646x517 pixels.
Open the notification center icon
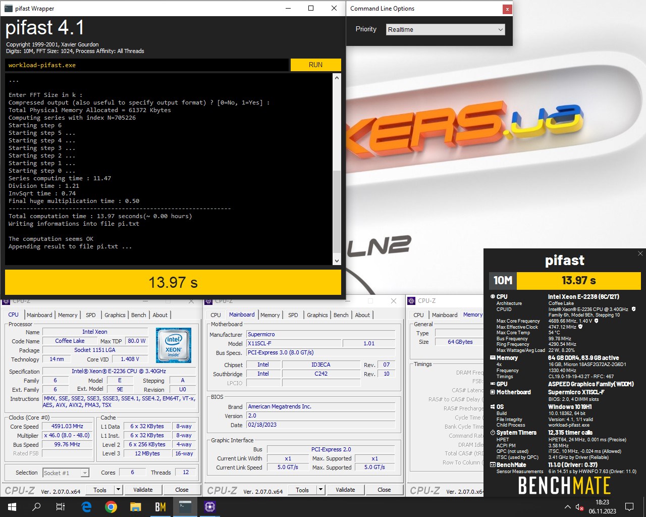629,507
